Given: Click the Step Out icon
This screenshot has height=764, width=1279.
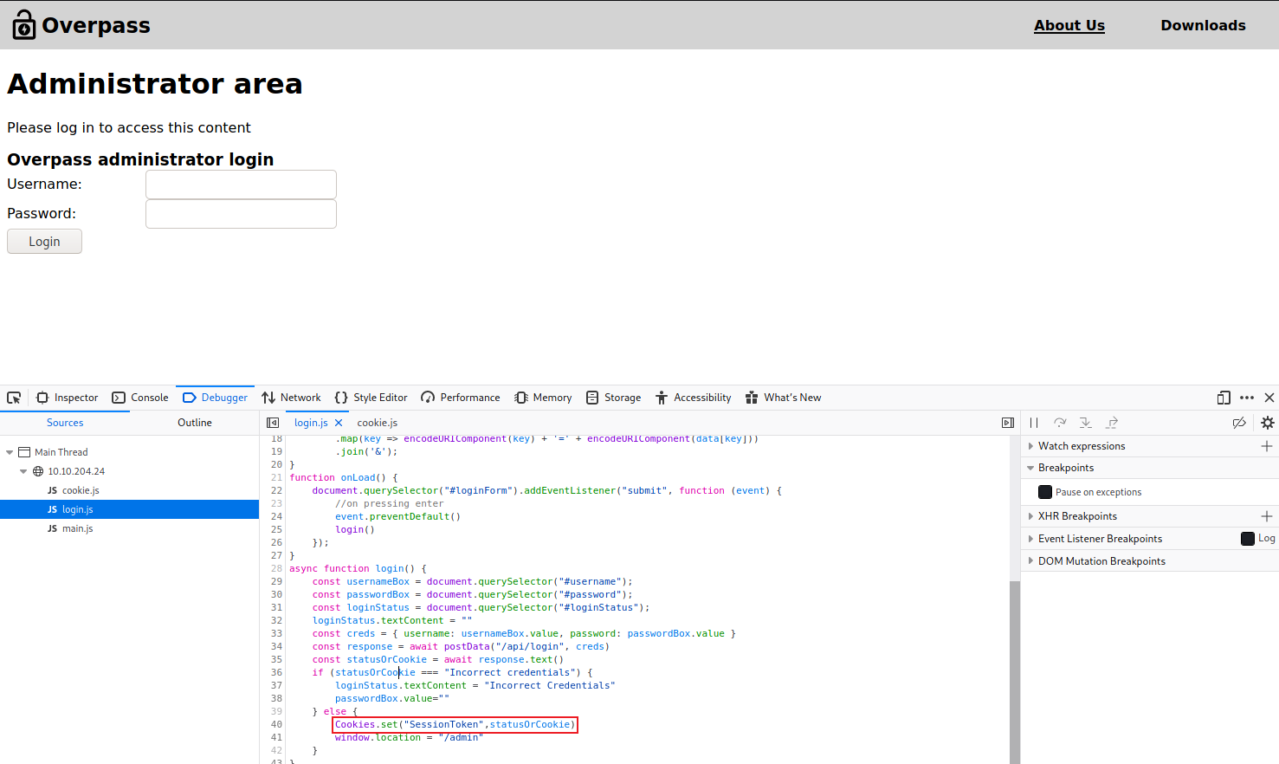Looking at the screenshot, I should click(1112, 423).
